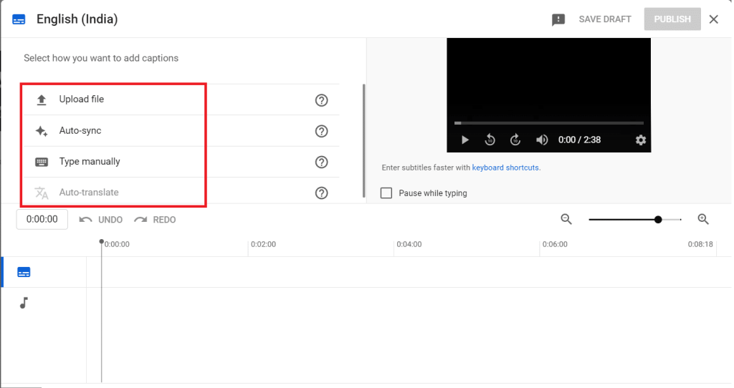Click the REDO button
734x388 pixels.
pos(155,220)
